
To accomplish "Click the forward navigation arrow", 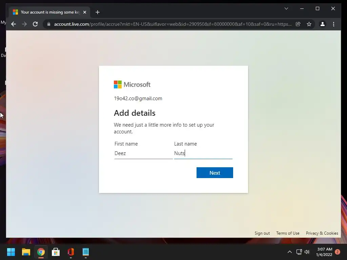I will pos(24,24).
